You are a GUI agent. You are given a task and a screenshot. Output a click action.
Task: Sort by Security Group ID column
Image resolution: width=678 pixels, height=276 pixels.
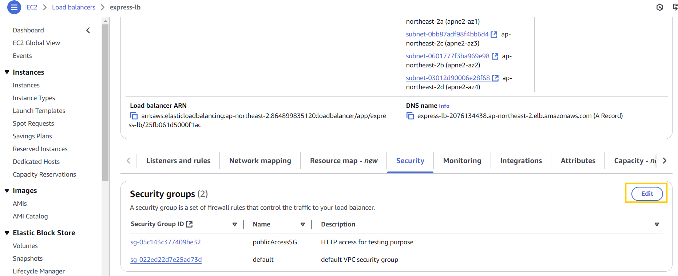tap(235, 224)
